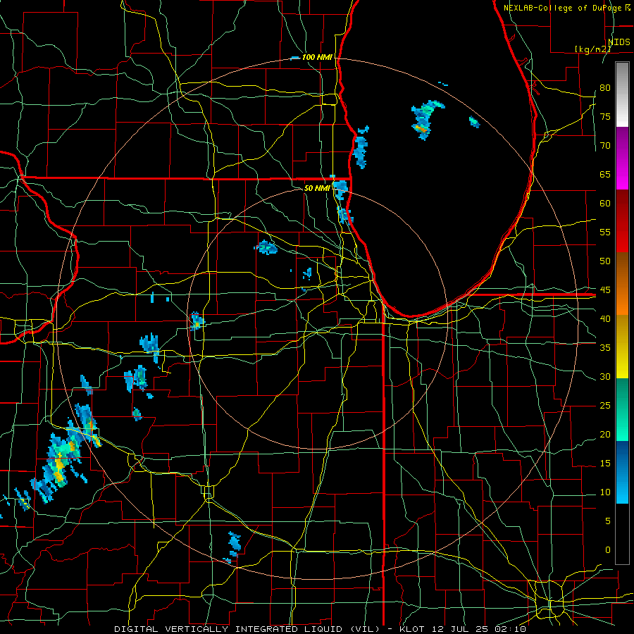
Task: Click the NIDS label
Action: click(619, 42)
